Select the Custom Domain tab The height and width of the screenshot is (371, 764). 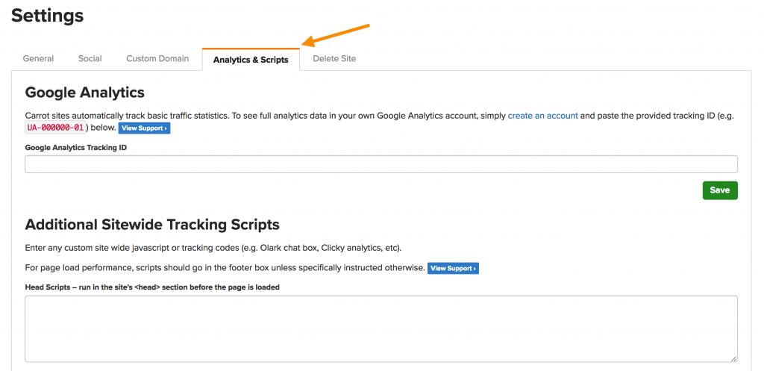coord(157,58)
